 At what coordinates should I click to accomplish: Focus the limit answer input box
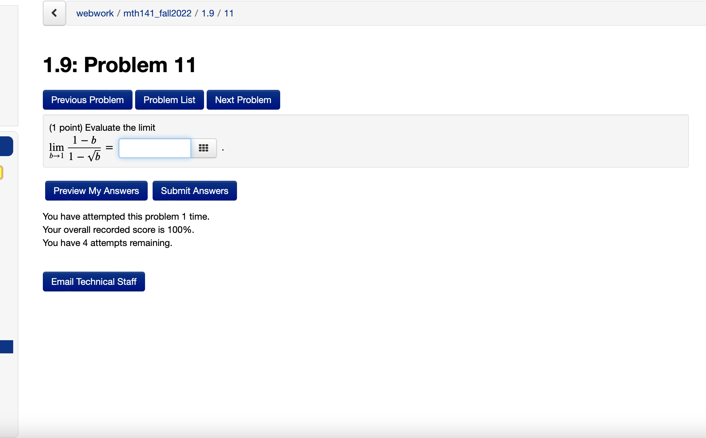pos(155,148)
